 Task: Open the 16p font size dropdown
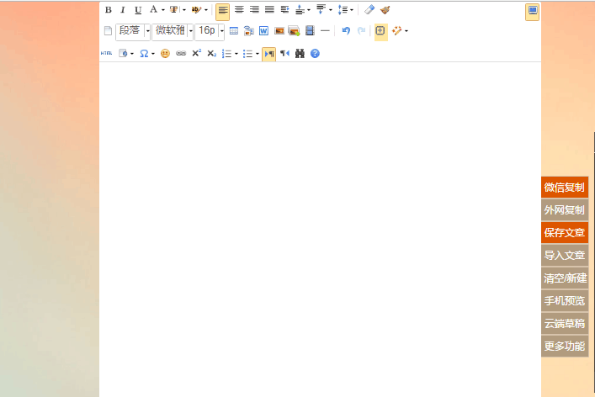[222, 31]
